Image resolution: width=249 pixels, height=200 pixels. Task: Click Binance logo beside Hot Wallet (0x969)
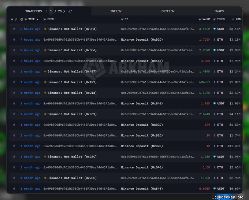[x=45, y=114]
